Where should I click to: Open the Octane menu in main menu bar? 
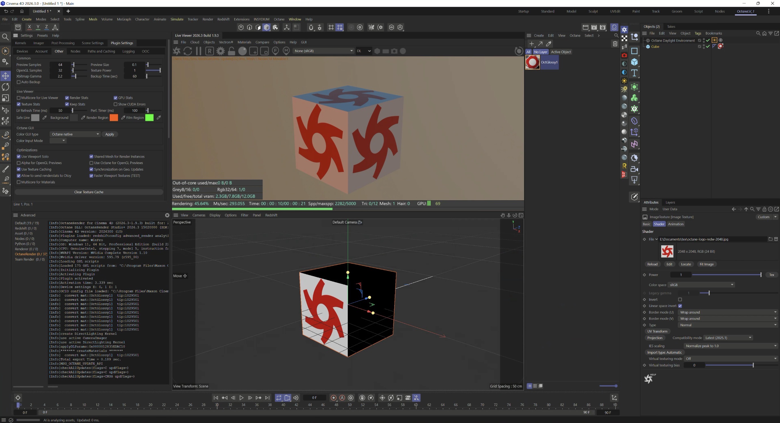tap(279, 19)
